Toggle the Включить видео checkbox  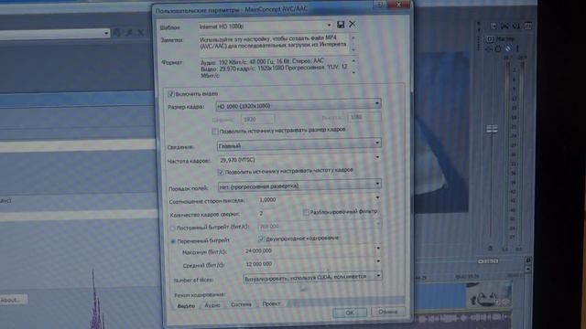(171, 93)
